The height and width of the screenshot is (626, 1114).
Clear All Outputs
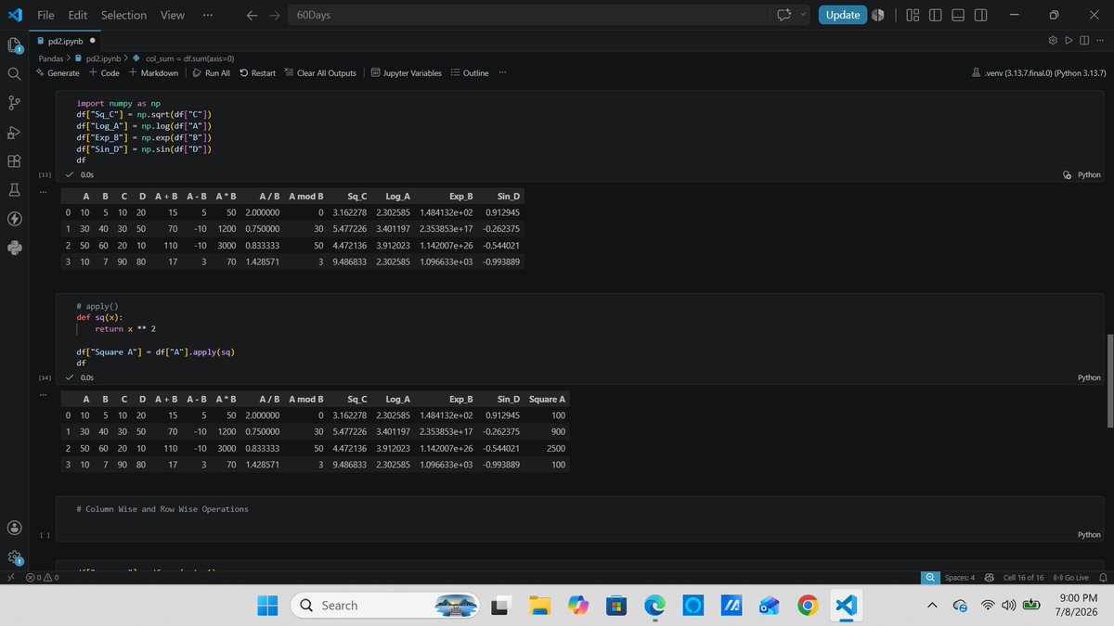[x=319, y=73]
